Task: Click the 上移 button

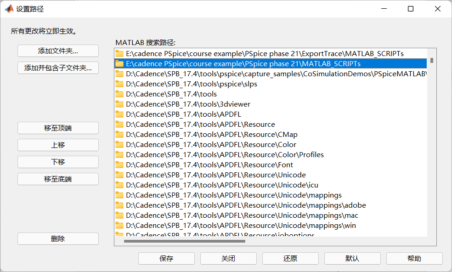Action: tap(58, 145)
